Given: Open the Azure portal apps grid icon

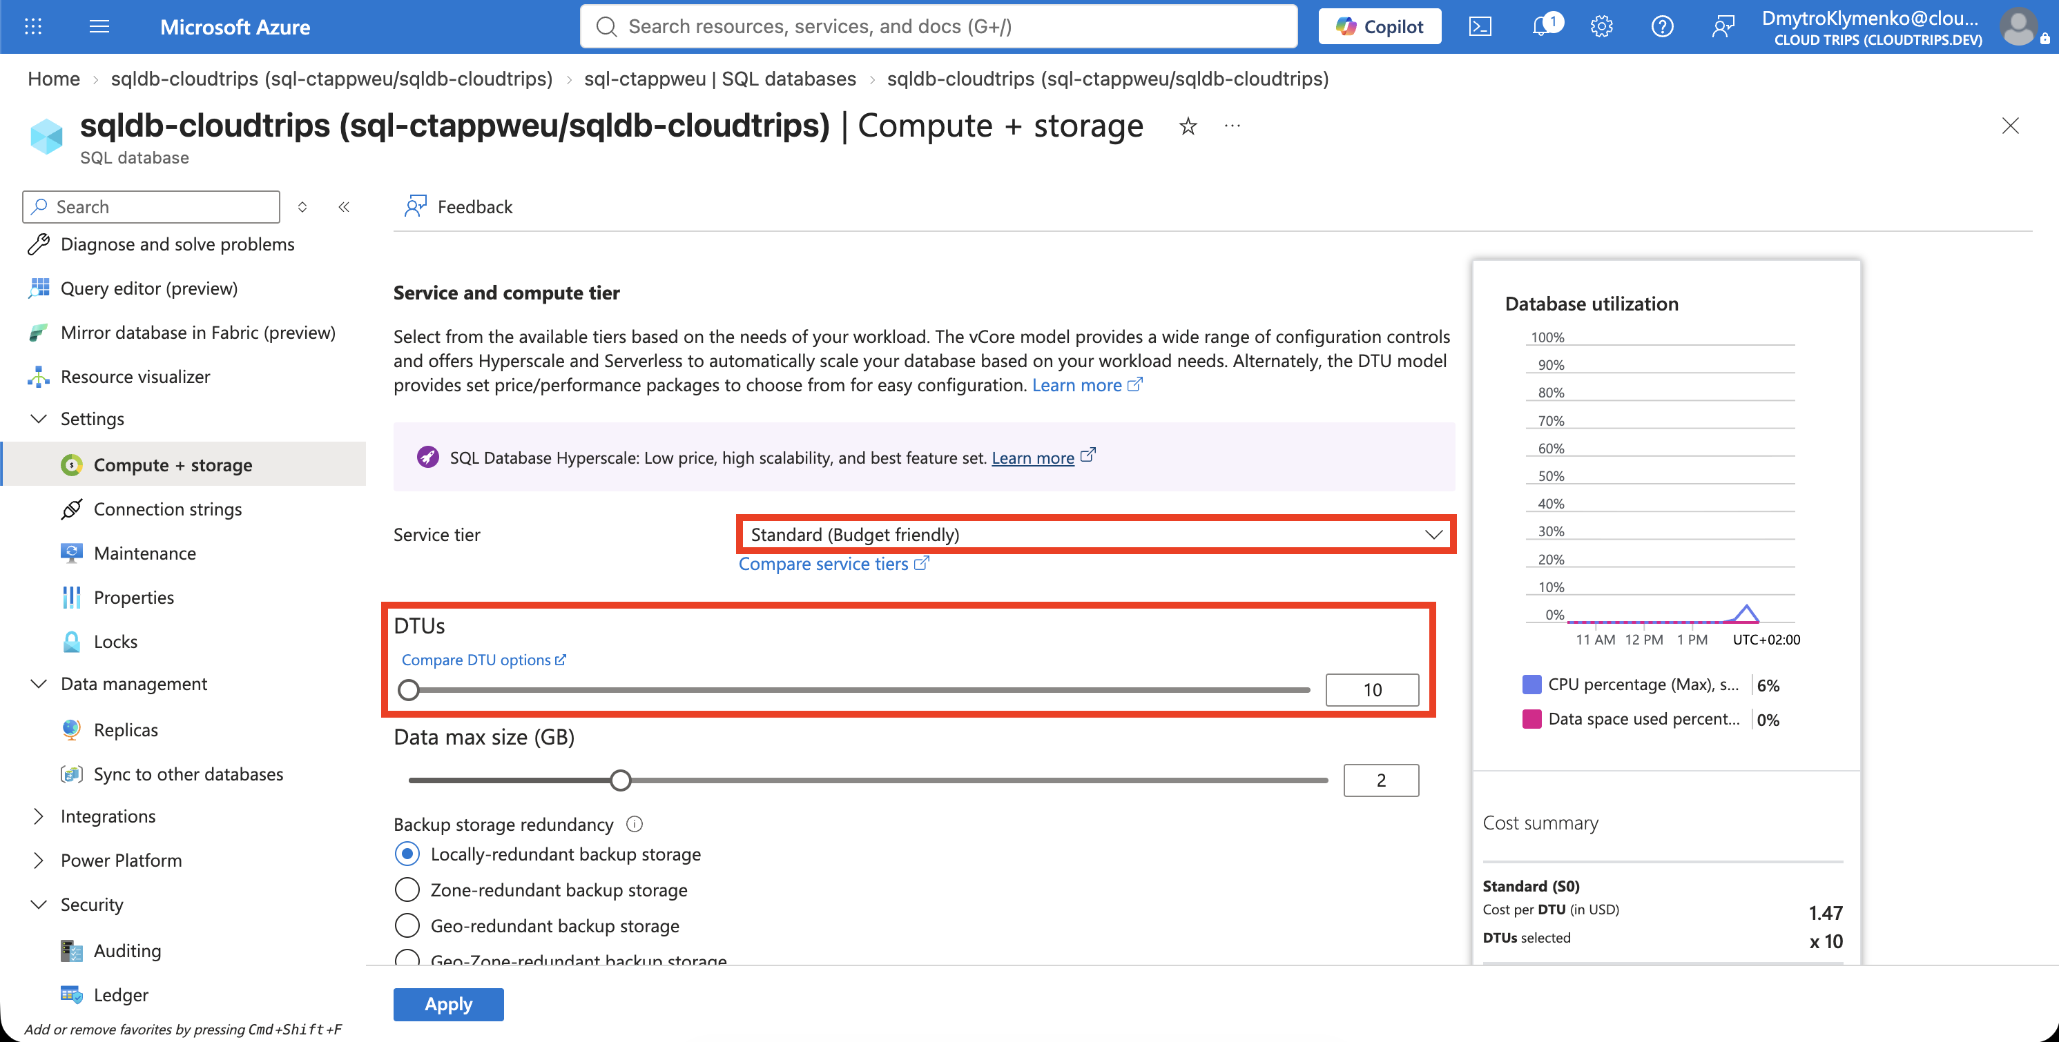Looking at the screenshot, I should pyautogui.click(x=32, y=26).
